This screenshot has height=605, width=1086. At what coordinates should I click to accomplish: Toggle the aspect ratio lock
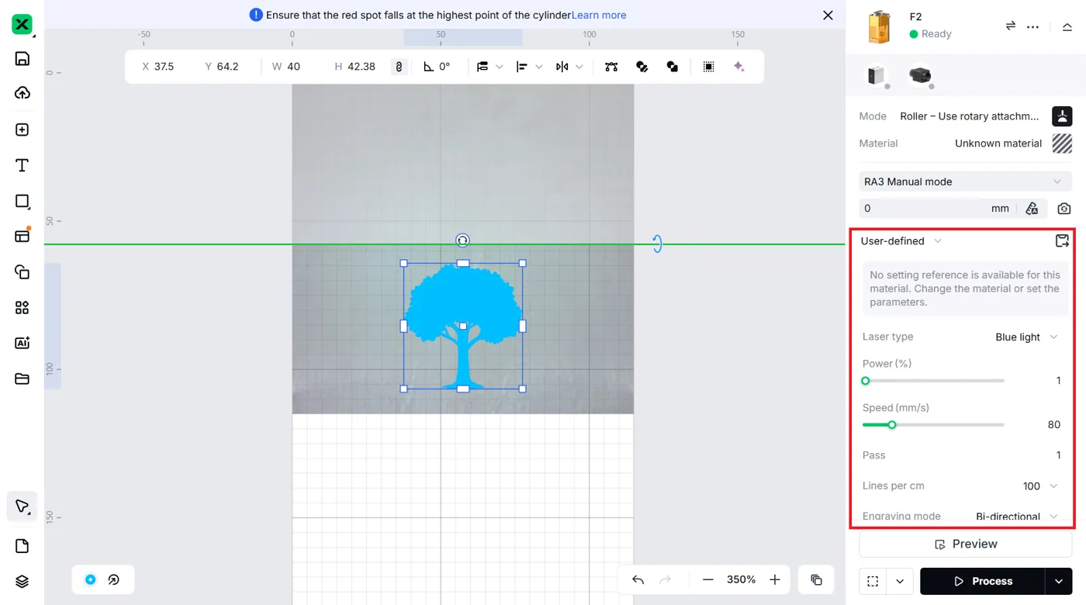coord(399,67)
